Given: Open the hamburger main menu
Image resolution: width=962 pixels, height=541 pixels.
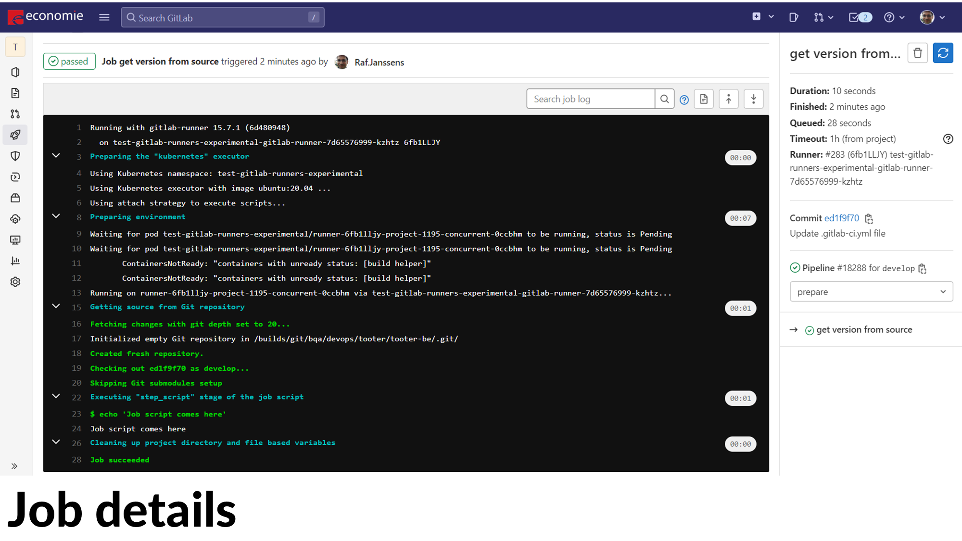Looking at the screenshot, I should [104, 18].
